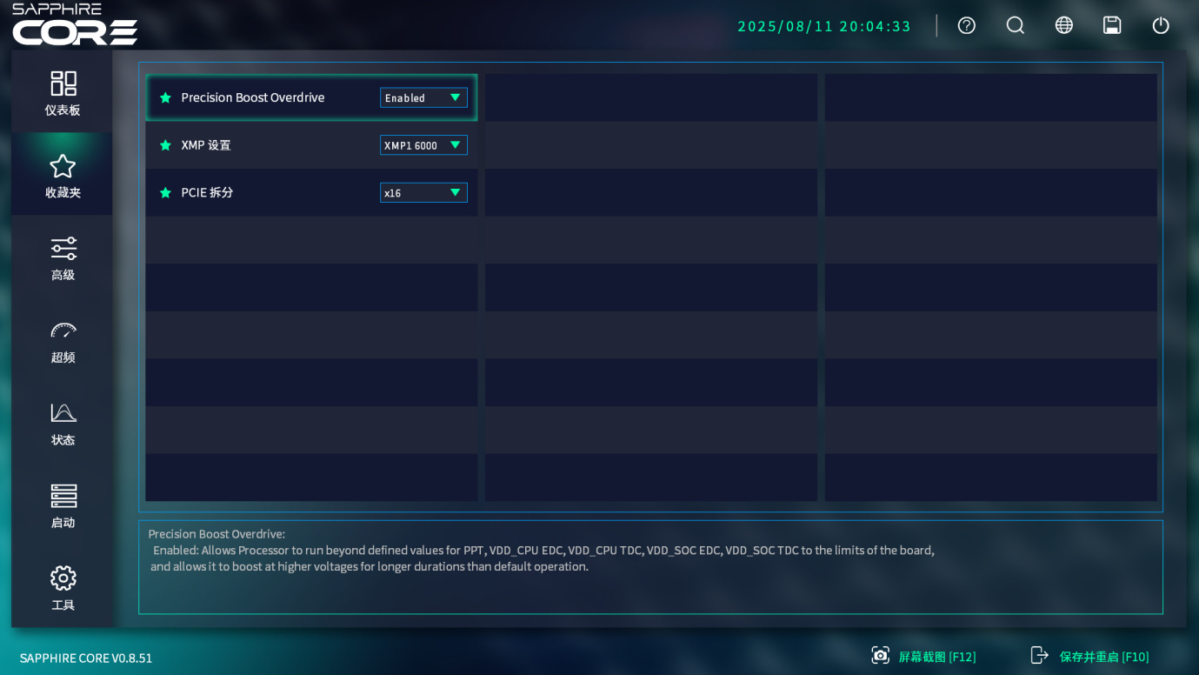Unfavorite Precision Boost Overdrive via its star
Image resolution: width=1199 pixels, height=675 pixels.
tap(165, 97)
